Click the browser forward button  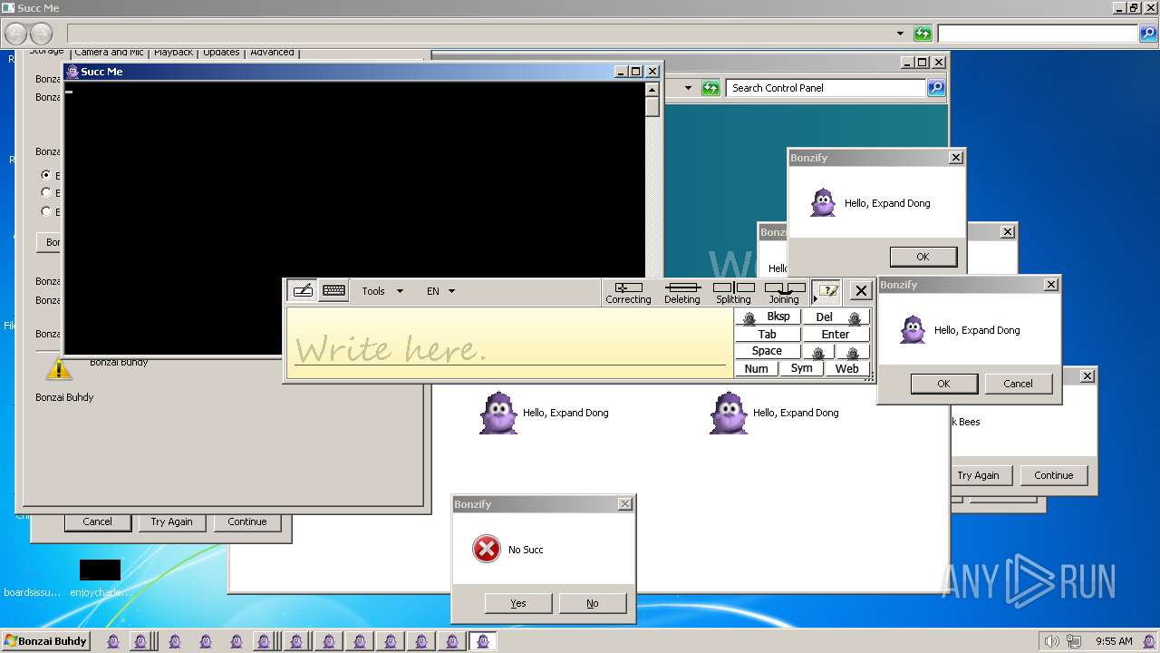pyautogui.click(x=42, y=34)
